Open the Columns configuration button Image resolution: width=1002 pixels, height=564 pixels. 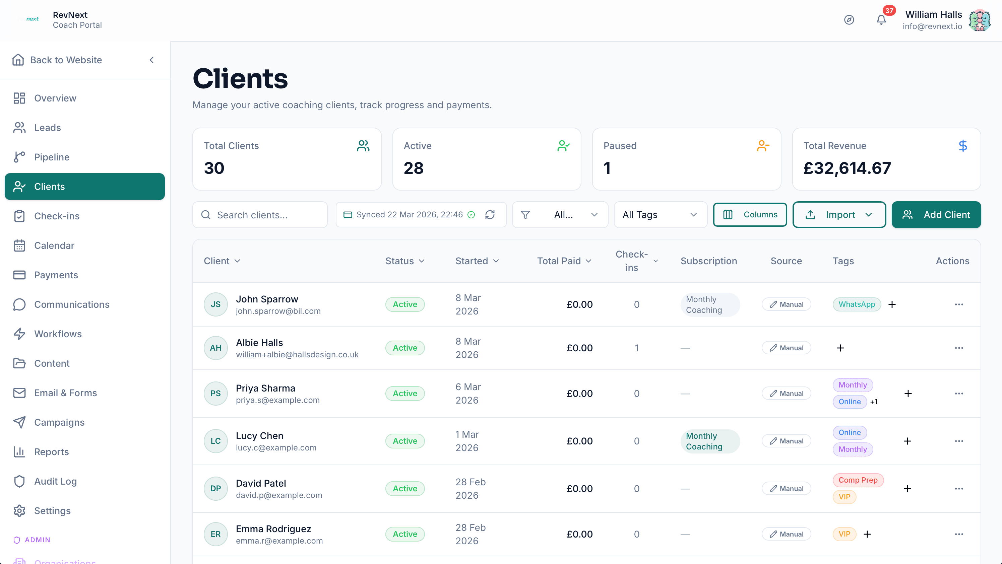click(x=750, y=215)
